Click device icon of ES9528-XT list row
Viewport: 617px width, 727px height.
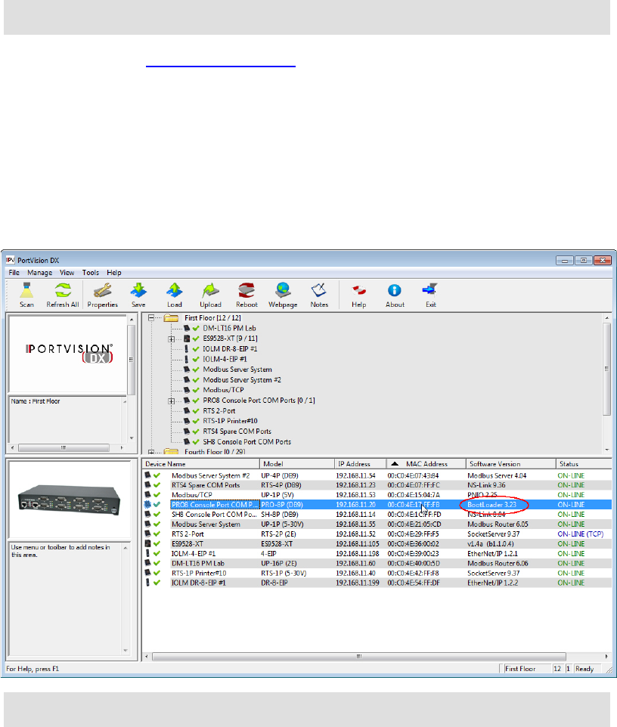pos(148,543)
